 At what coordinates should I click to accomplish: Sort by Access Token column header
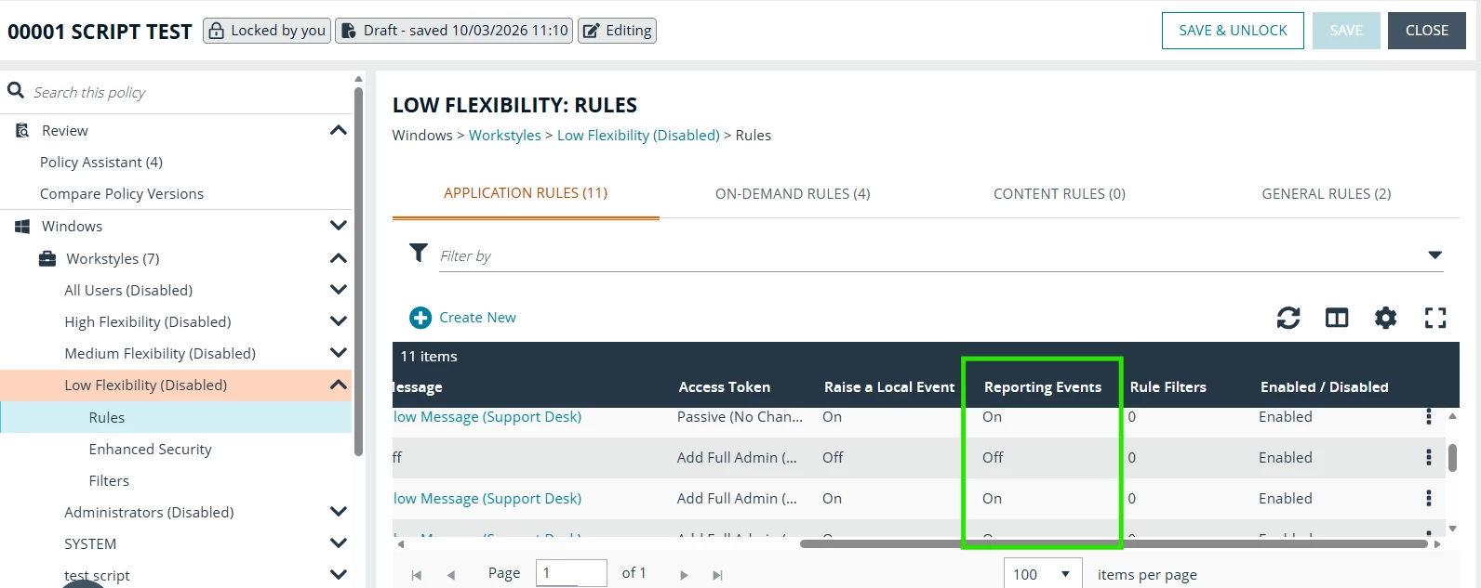725,387
